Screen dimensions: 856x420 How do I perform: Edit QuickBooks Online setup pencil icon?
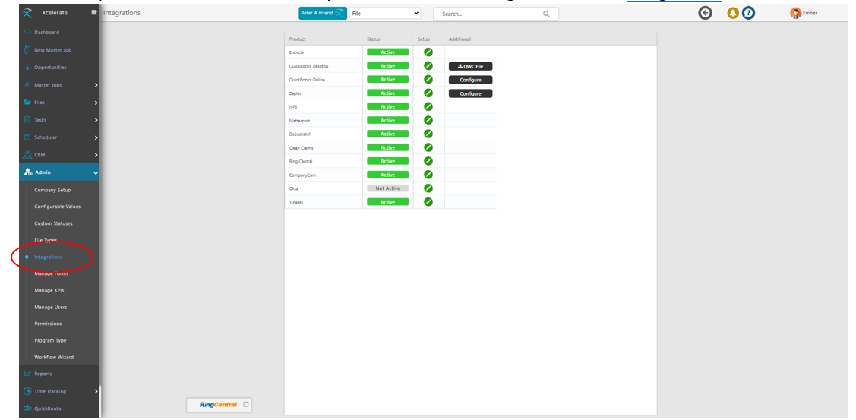click(428, 79)
